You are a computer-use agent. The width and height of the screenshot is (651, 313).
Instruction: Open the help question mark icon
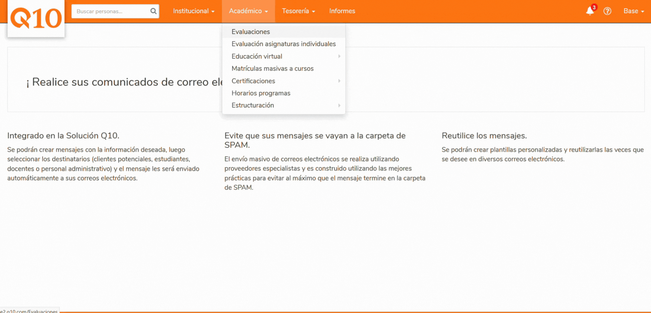click(x=607, y=11)
